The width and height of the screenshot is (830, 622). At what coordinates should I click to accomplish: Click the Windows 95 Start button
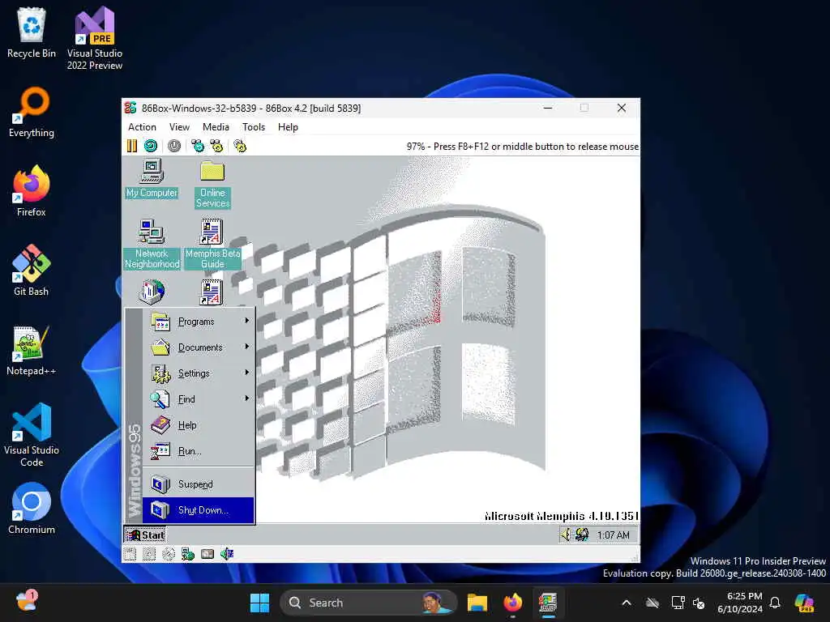146,535
